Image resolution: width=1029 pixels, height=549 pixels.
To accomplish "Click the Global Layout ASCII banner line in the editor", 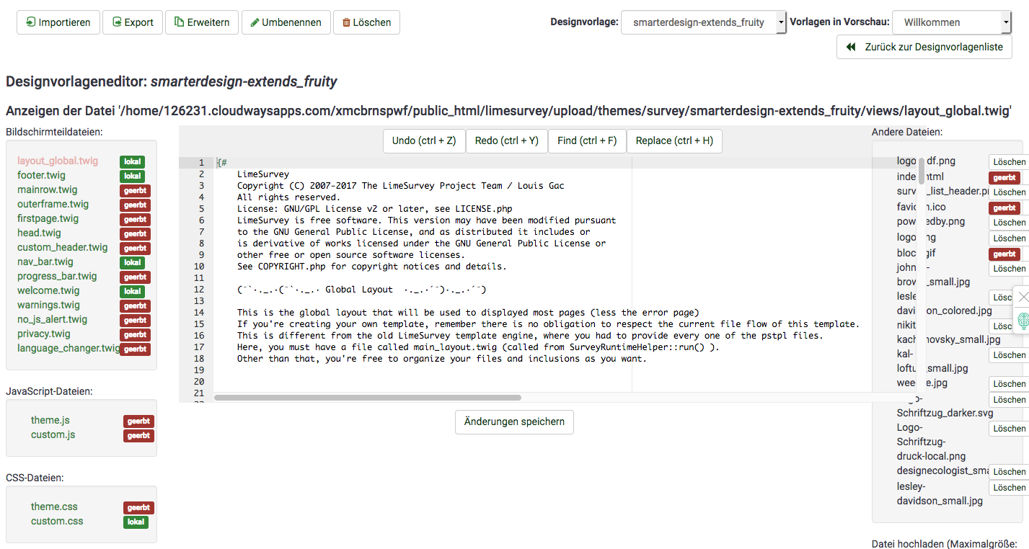I will [362, 290].
